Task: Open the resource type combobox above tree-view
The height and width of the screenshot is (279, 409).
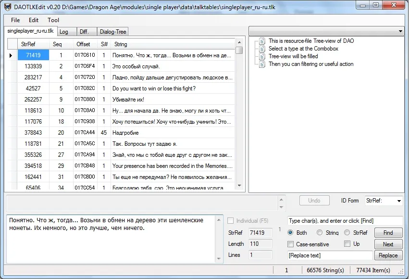Action: pos(401,31)
